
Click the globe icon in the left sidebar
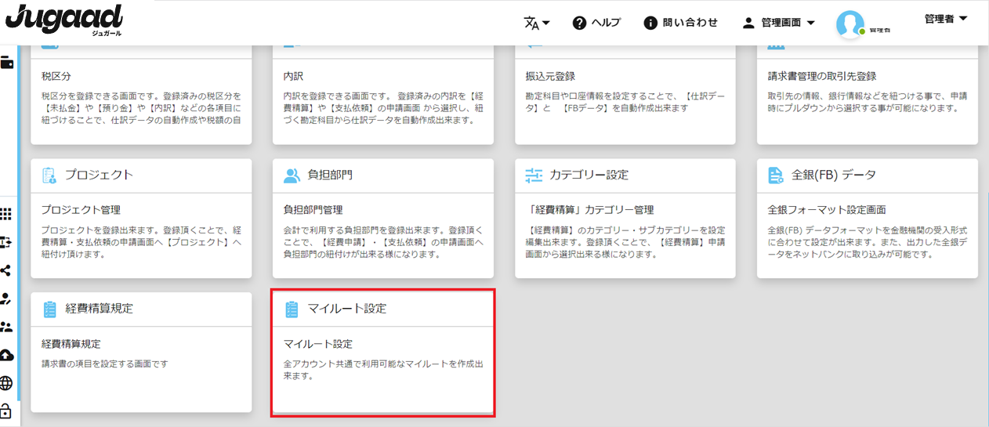tap(6, 383)
